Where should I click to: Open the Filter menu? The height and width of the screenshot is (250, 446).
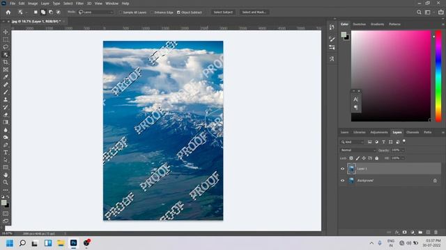pyautogui.click(x=79, y=3)
